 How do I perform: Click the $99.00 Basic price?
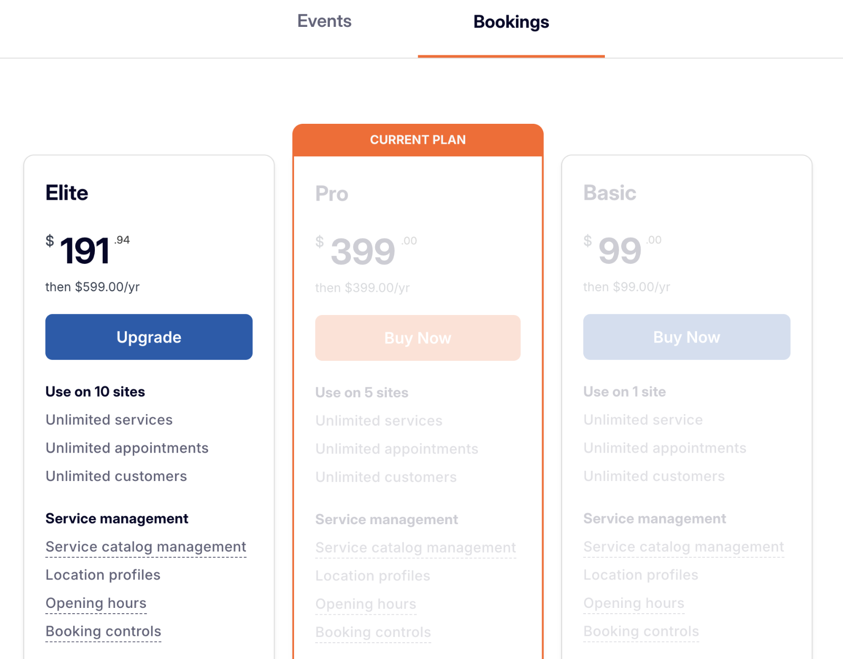[x=620, y=250]
